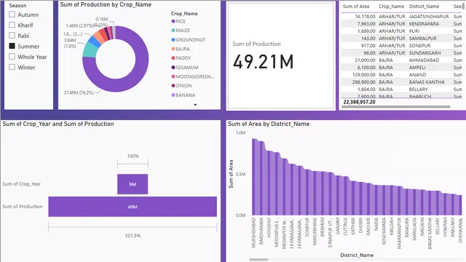This screenshot has width=466, height=262.
Task: Click the CUTTACK axis label
Action: point(345,226)
